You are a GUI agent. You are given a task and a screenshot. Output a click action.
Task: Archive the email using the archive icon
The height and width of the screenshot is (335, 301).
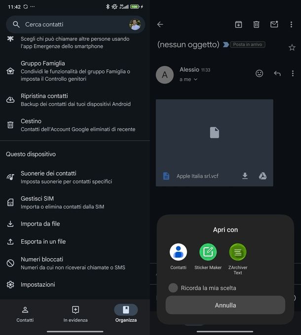pos(238,24)
